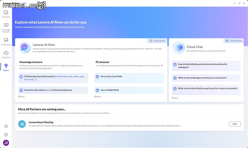Click 'Explore what Lenovo AI Now can do' headline
The height and width of the screenshot is (148, 248).
point(51,22)
